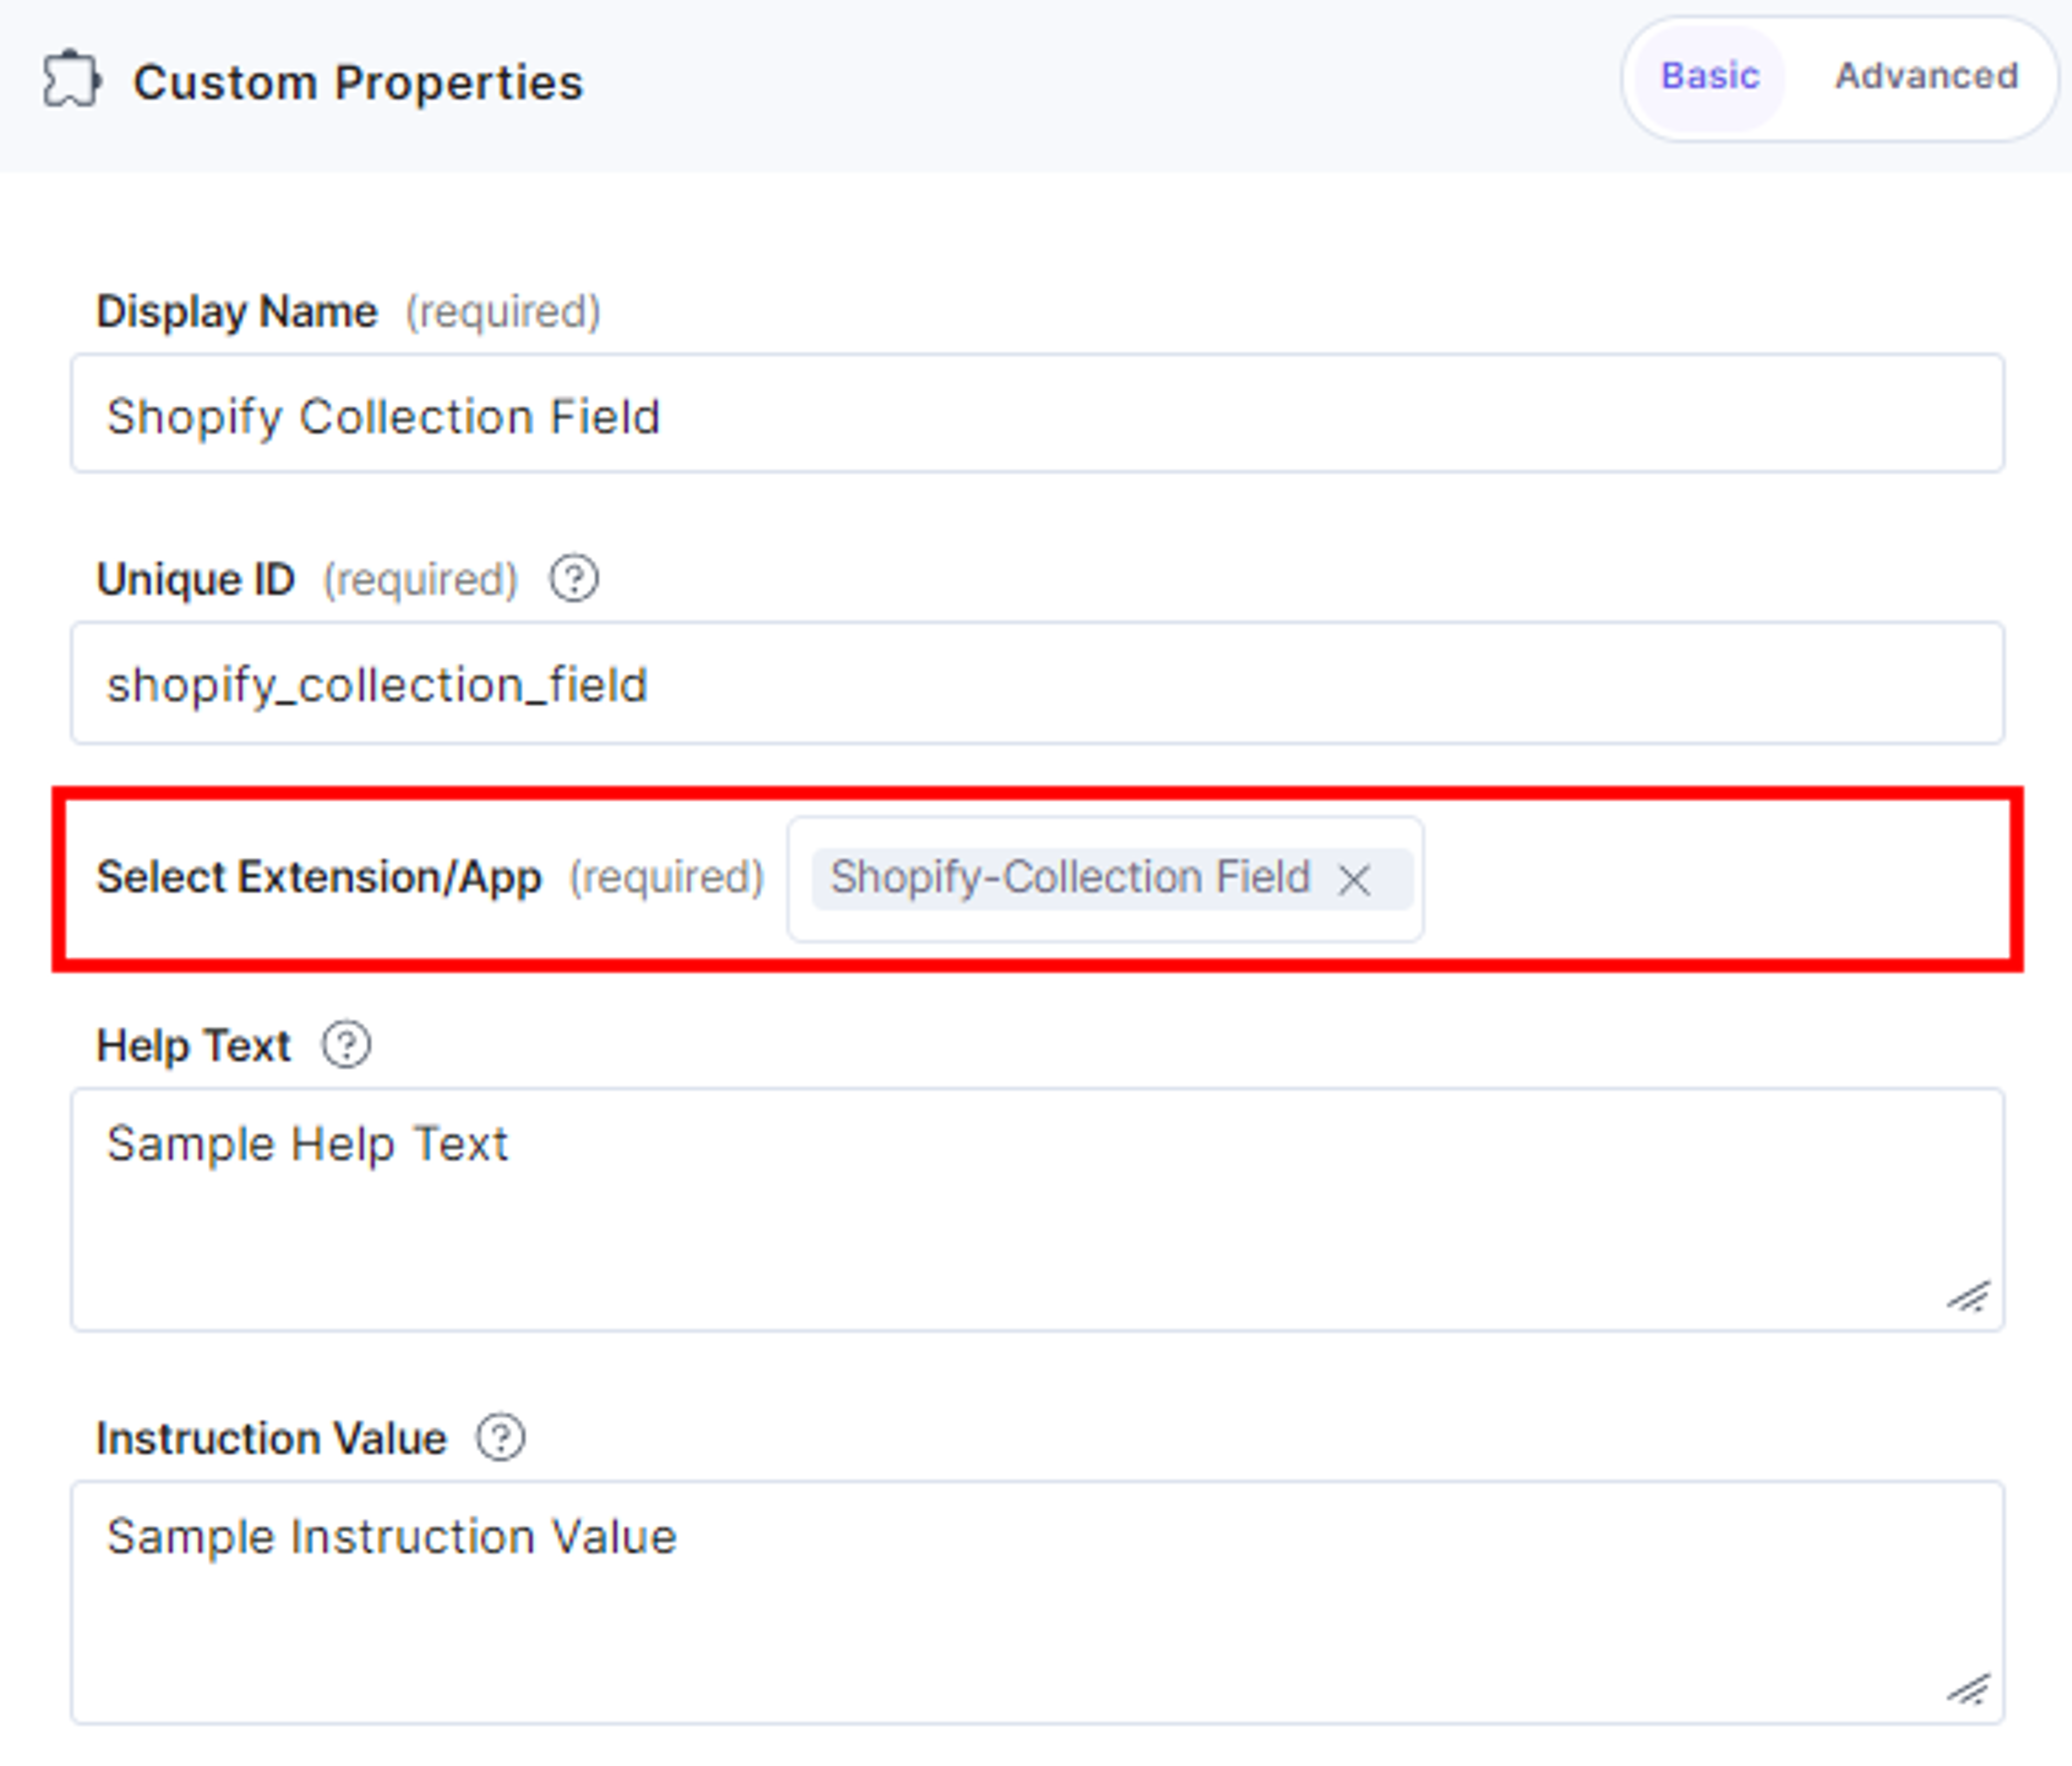Click the Instruction Value textarea
The width and height of the screenshot is (2072, 1766).
(1037, 1602)
